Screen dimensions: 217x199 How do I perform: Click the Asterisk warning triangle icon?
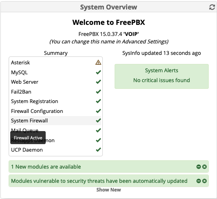tap(98, 62)
